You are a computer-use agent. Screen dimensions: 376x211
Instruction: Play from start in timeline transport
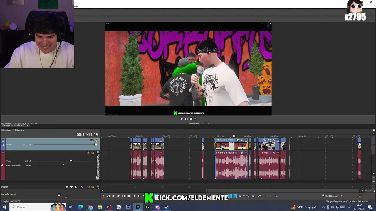[x=113, y=196]
